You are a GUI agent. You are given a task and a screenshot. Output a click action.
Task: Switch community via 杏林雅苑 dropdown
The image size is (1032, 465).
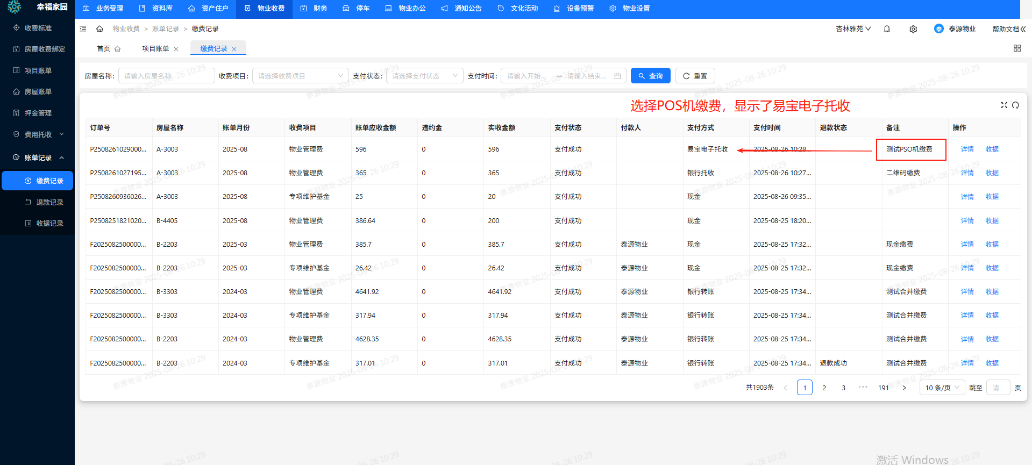point(853,29)
